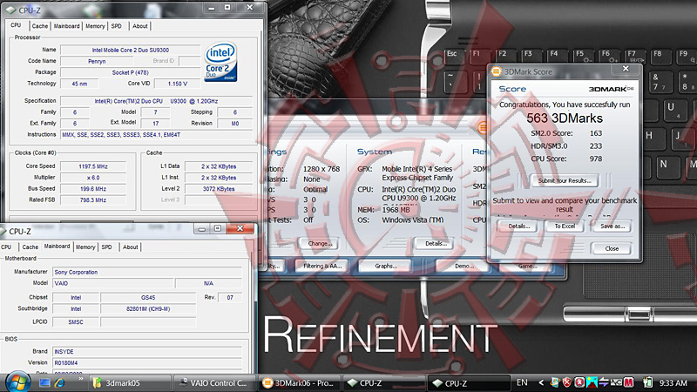Switch to the 3DMark06 taskbar button
The image size is (697, 392).
click(299, 383)
